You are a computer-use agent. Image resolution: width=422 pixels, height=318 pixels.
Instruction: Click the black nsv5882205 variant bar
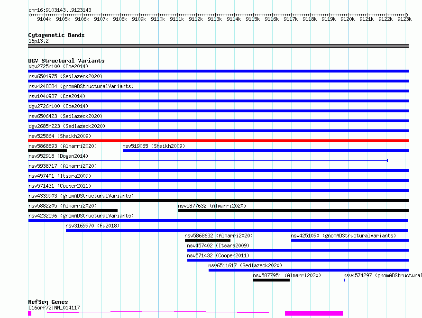point(73,210)
